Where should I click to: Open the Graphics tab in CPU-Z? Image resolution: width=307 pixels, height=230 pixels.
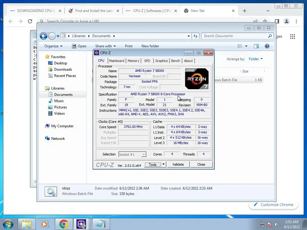pos(162,61)
